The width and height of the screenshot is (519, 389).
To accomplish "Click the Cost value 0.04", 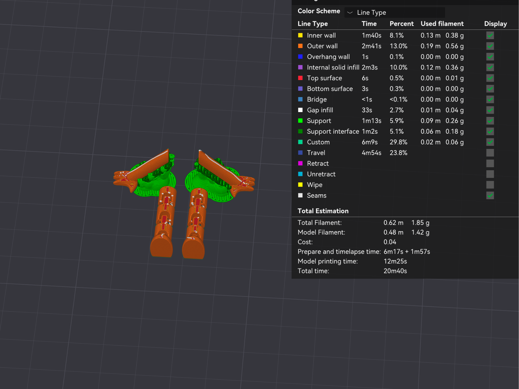I will 390,242.
